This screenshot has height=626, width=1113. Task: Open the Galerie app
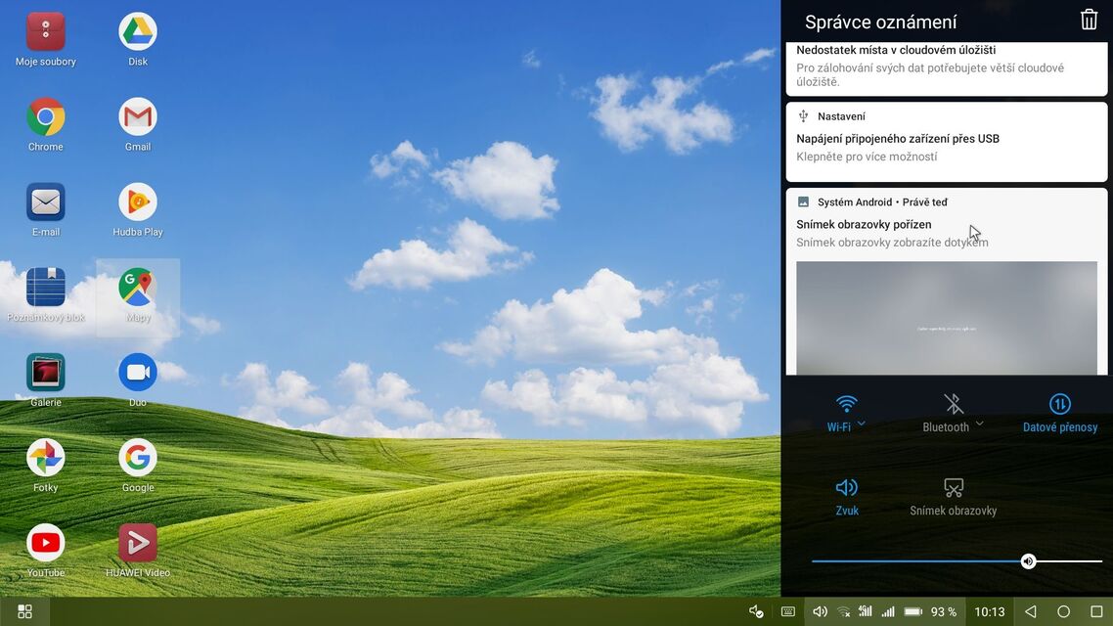point(45,373)
